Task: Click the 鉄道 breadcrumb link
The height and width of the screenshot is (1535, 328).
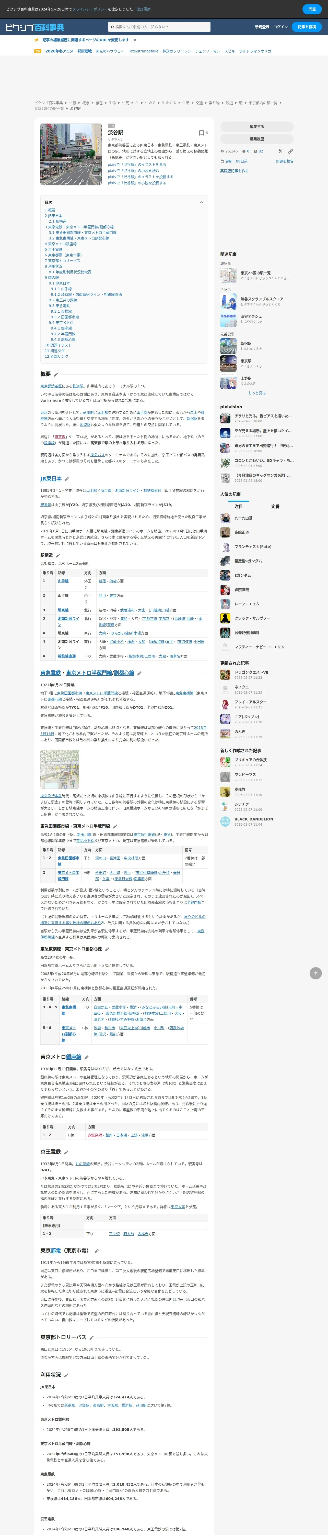Action: 229,103
